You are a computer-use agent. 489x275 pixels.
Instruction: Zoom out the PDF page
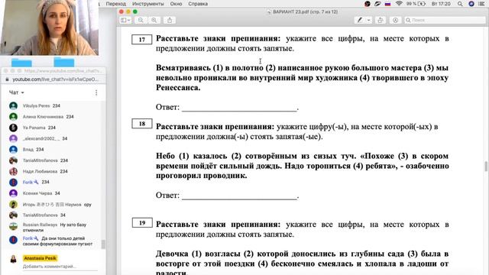click(141, 21)
